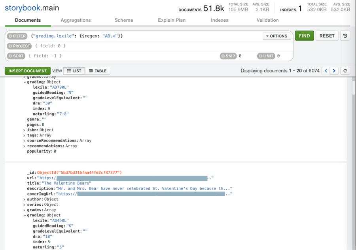The image size is (356, 250).
Task: Expand the tags Array field
Action: (x=24, y=136)
